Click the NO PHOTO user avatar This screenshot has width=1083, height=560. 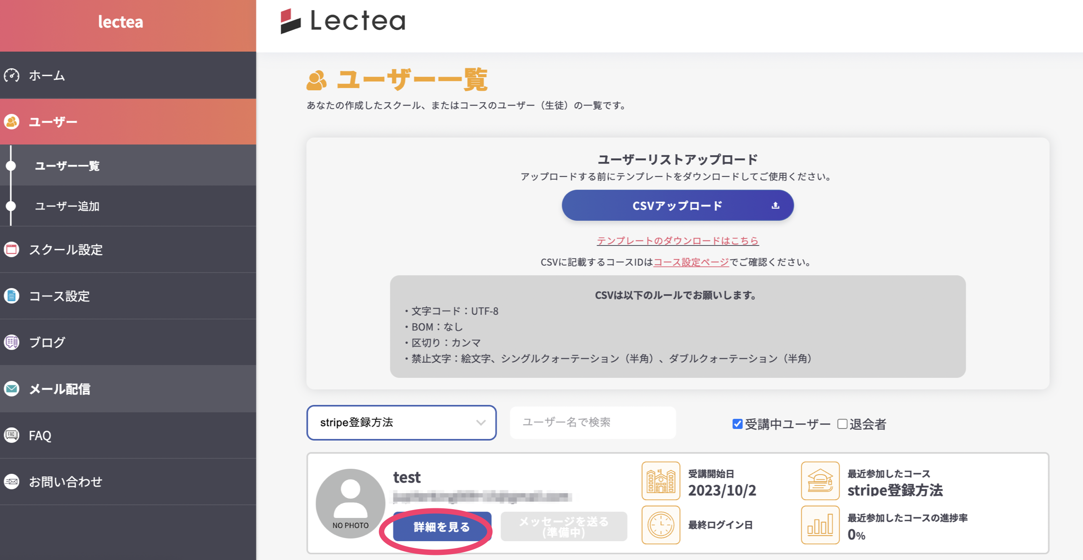[350, 503]
